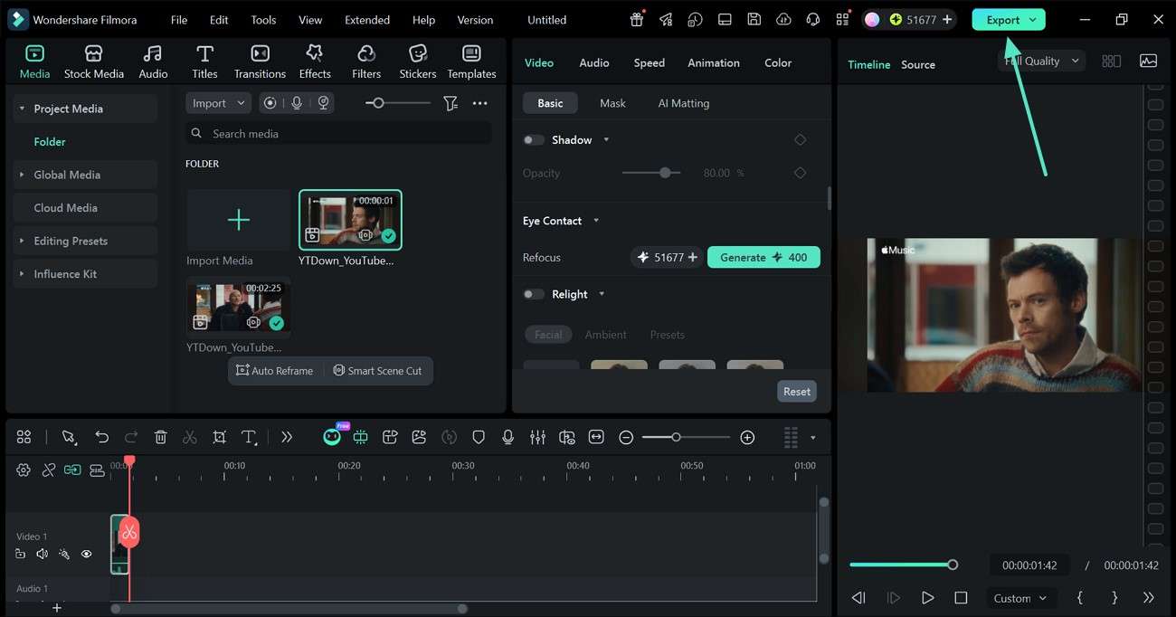The image size is (1176, 617).
Task: Open timeline settings gear icon
Action: tap(24, 470)
